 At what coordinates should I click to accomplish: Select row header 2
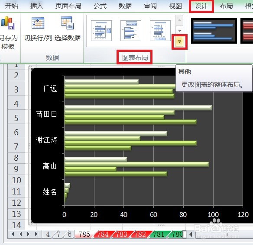[16, 75]
